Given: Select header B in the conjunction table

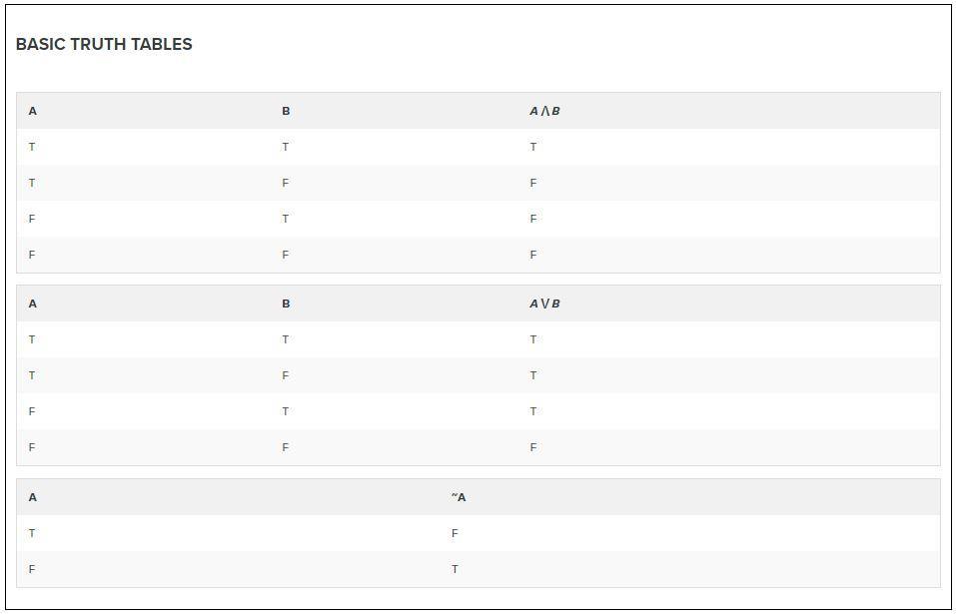Looking at the screenshot, I should 286,111.
